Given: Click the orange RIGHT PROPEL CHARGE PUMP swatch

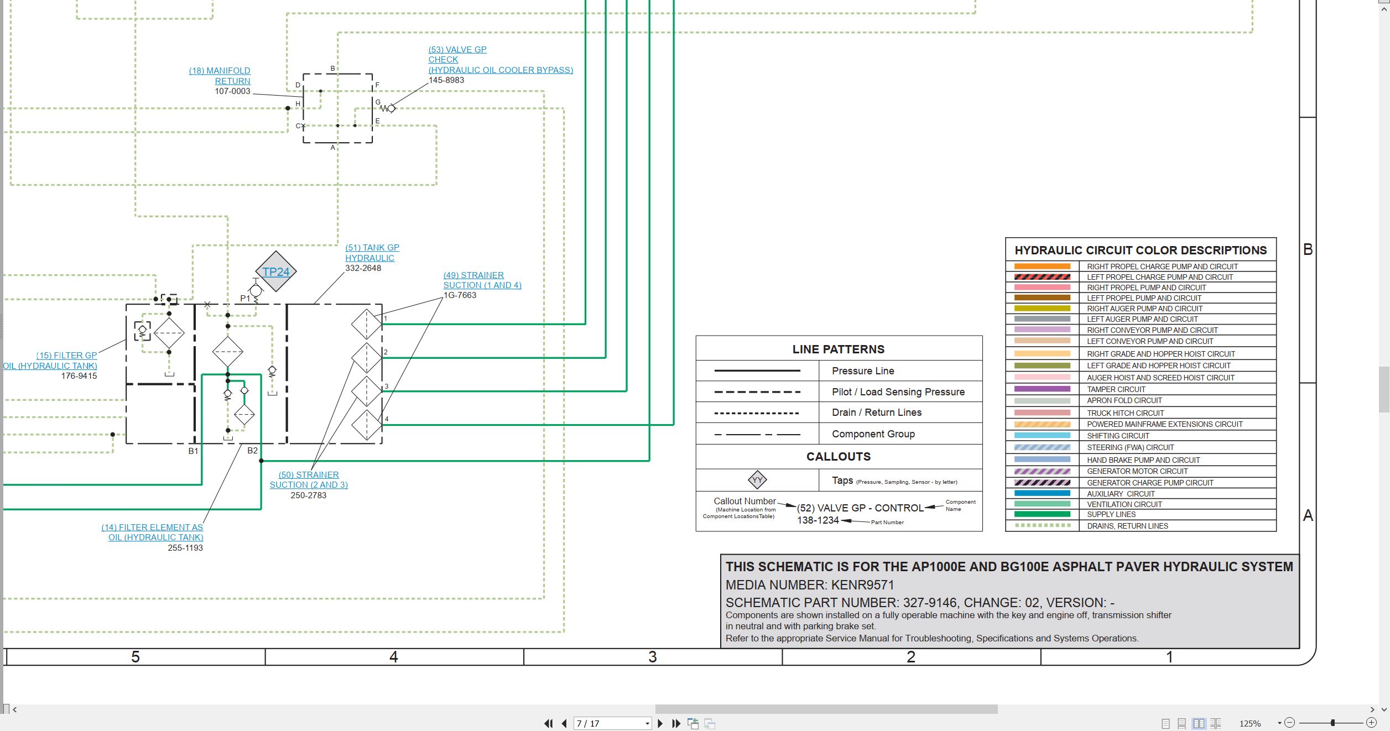Looking at the screenshot, I should click(1042, 267).
